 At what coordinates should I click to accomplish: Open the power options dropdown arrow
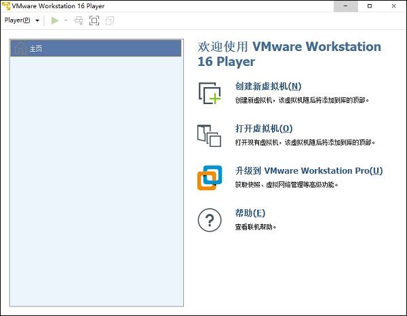(x=66, y=20)
